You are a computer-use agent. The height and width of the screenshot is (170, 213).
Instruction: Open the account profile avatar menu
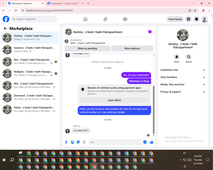point(204,19)
